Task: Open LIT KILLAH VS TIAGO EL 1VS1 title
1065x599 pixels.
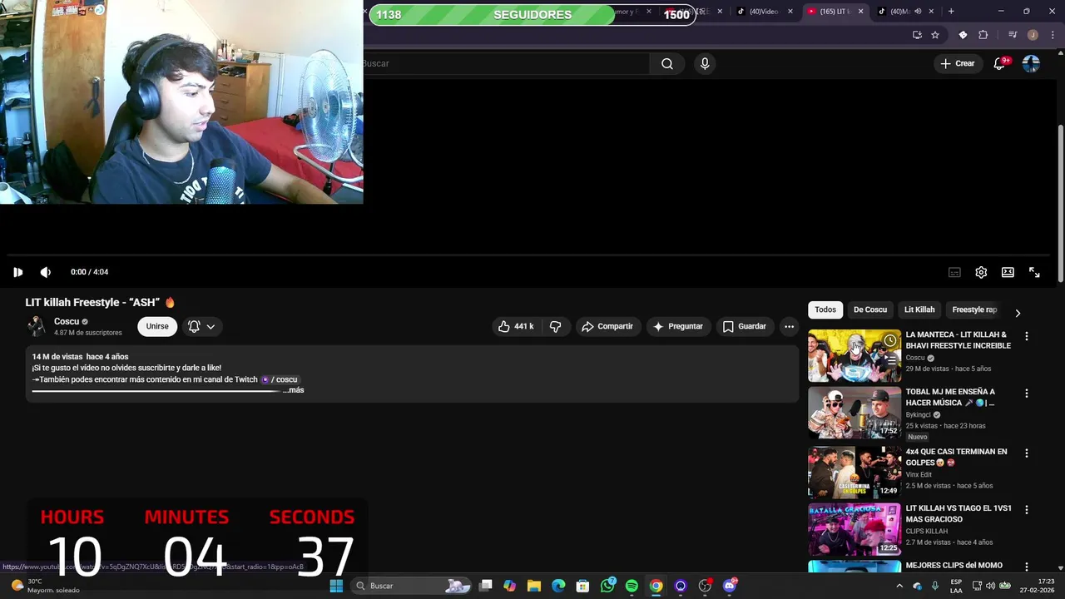Action: pyautogui.click(x=958, y=513)
